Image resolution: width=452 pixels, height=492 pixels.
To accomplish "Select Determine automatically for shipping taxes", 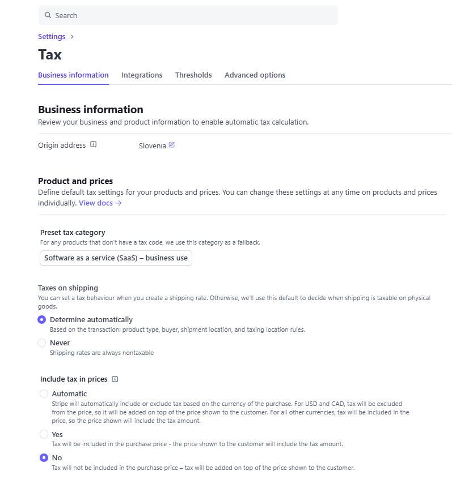I will click(x=41, y=319).
